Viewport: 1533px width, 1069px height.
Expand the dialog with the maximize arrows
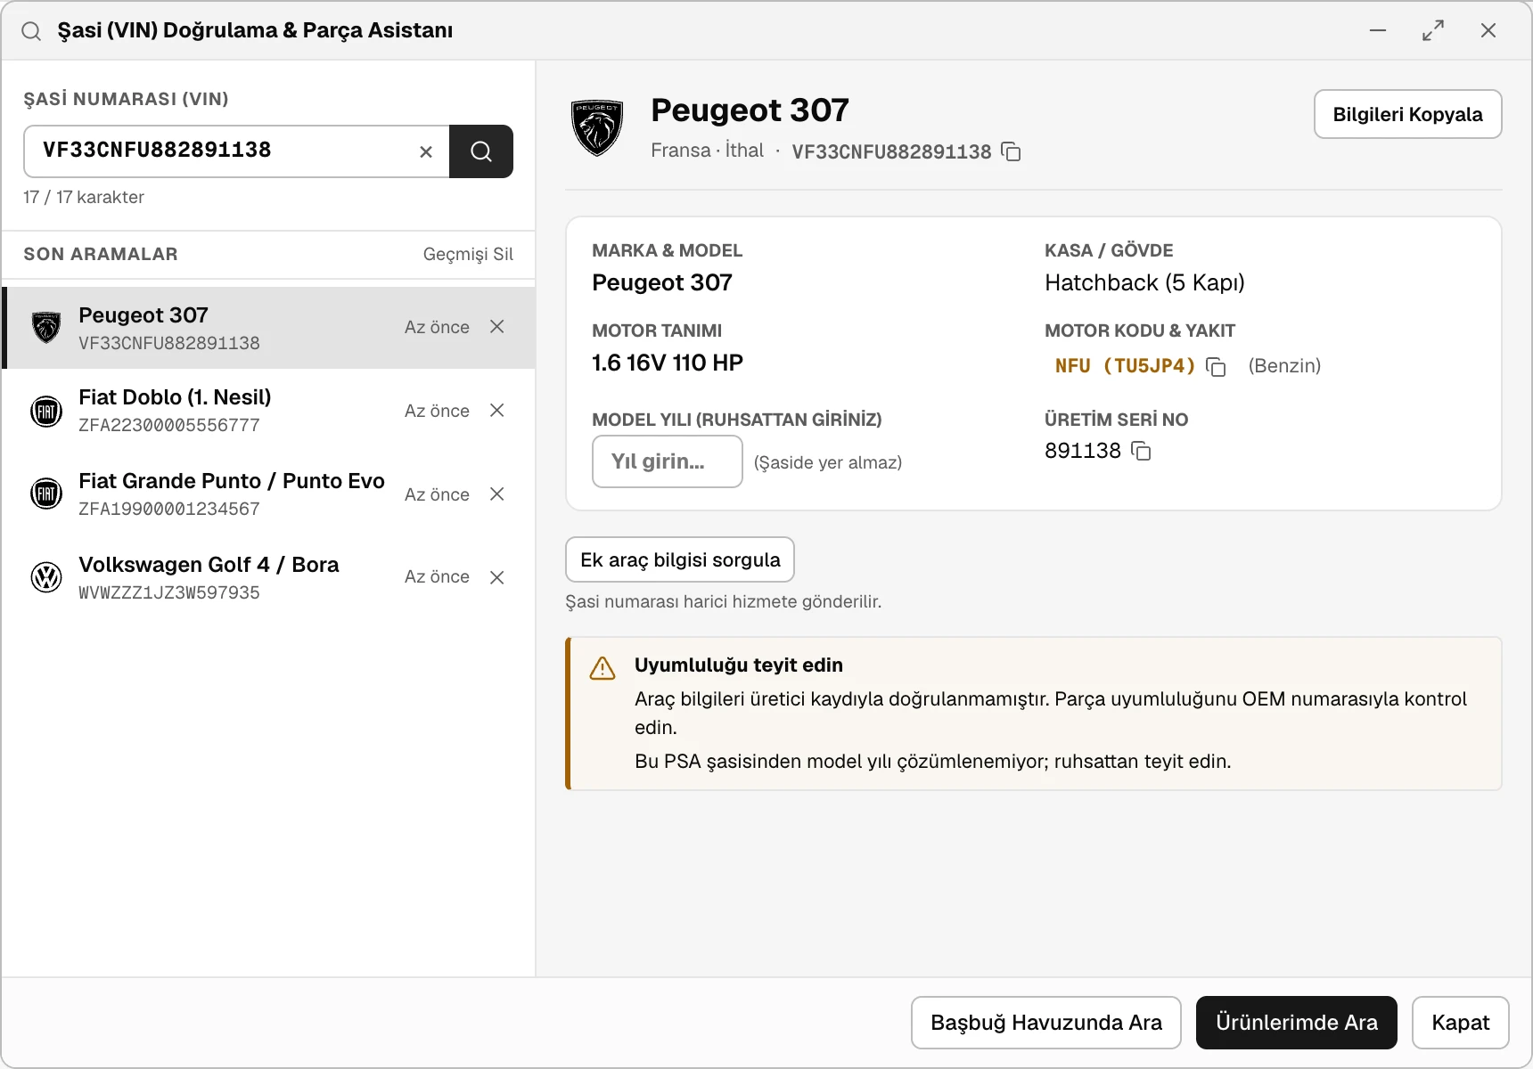click(1433, 30)
